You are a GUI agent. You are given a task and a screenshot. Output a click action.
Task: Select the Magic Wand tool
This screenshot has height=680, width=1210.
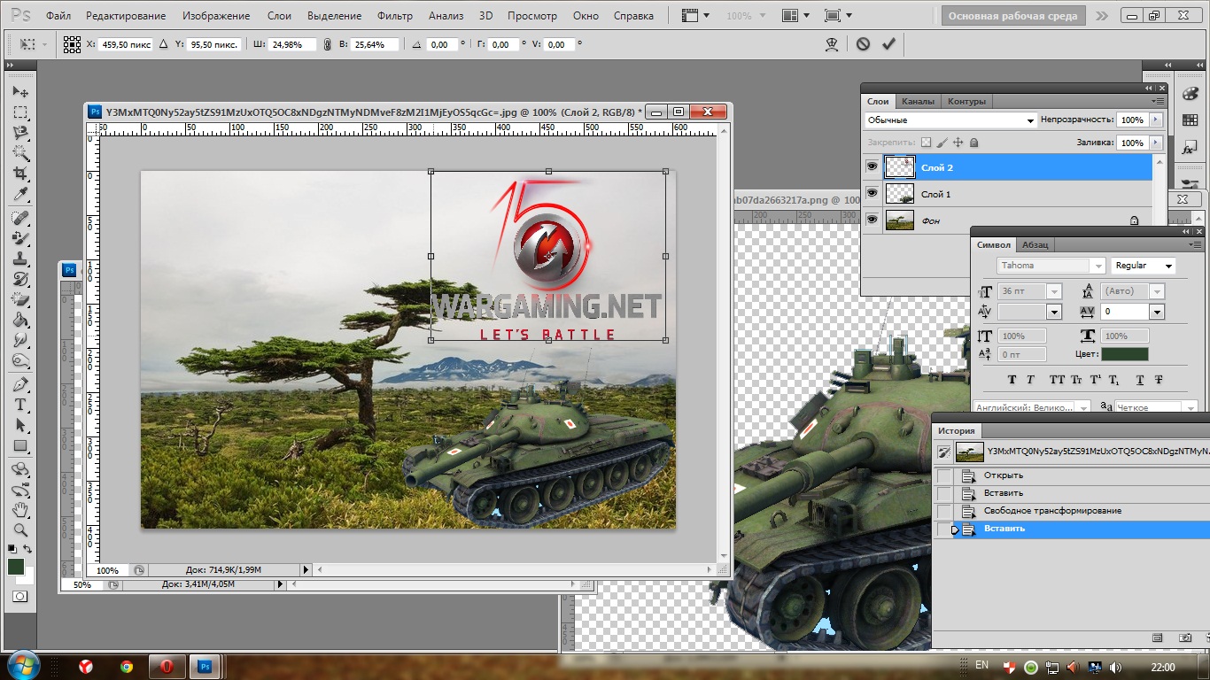pos(20,153)
